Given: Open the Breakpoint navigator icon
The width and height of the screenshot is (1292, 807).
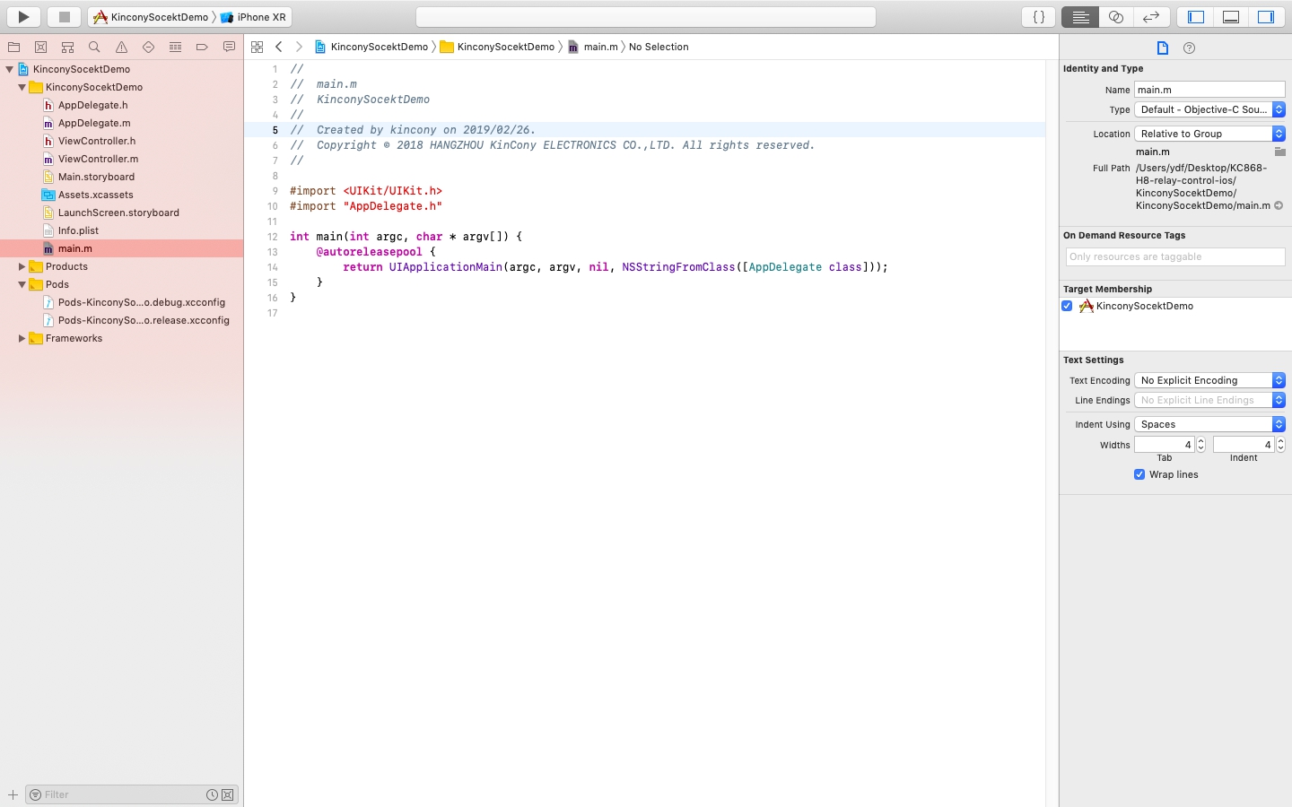Looking at the screenshot, I should [x=202, y=47].
